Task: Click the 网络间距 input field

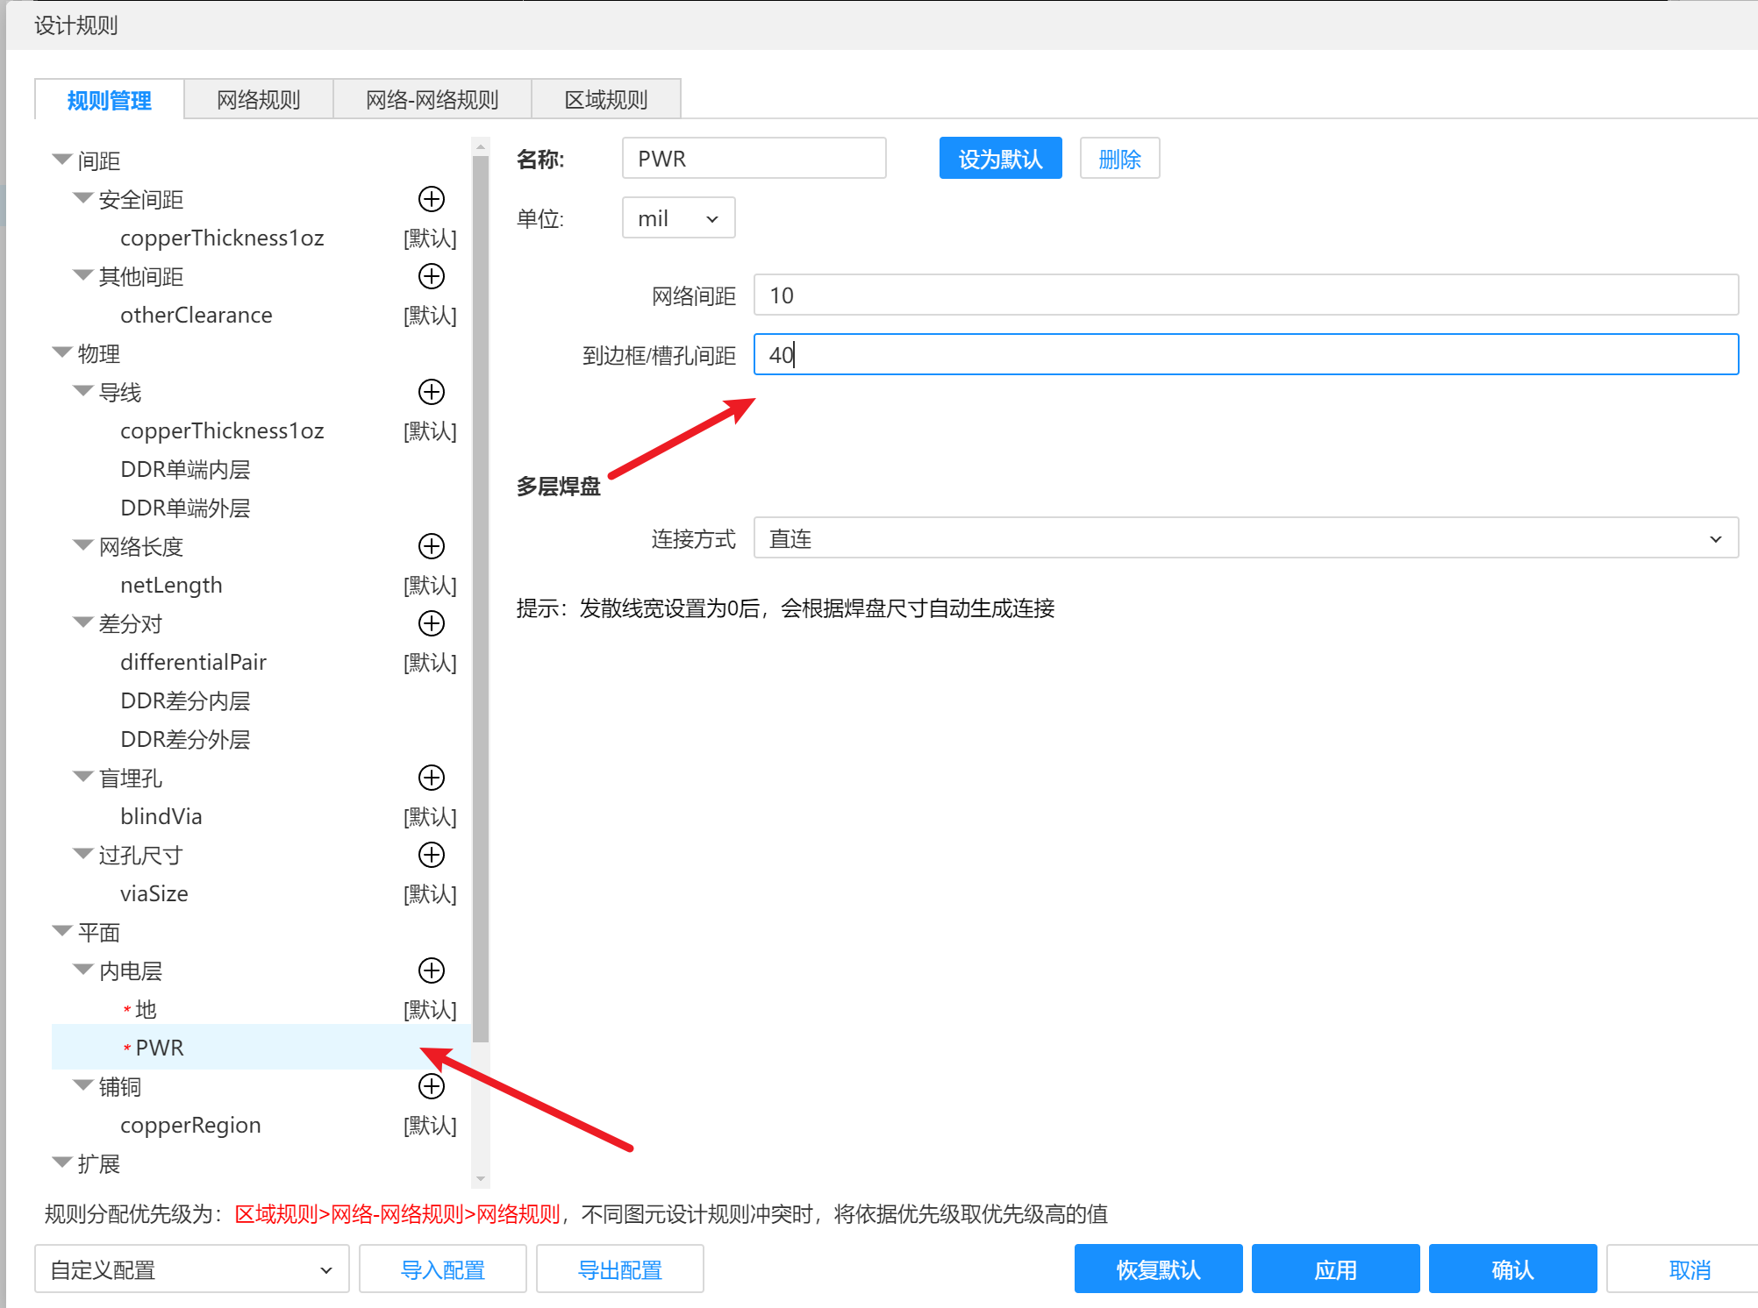Action: pyautogui.click(x=1245, y=295)
